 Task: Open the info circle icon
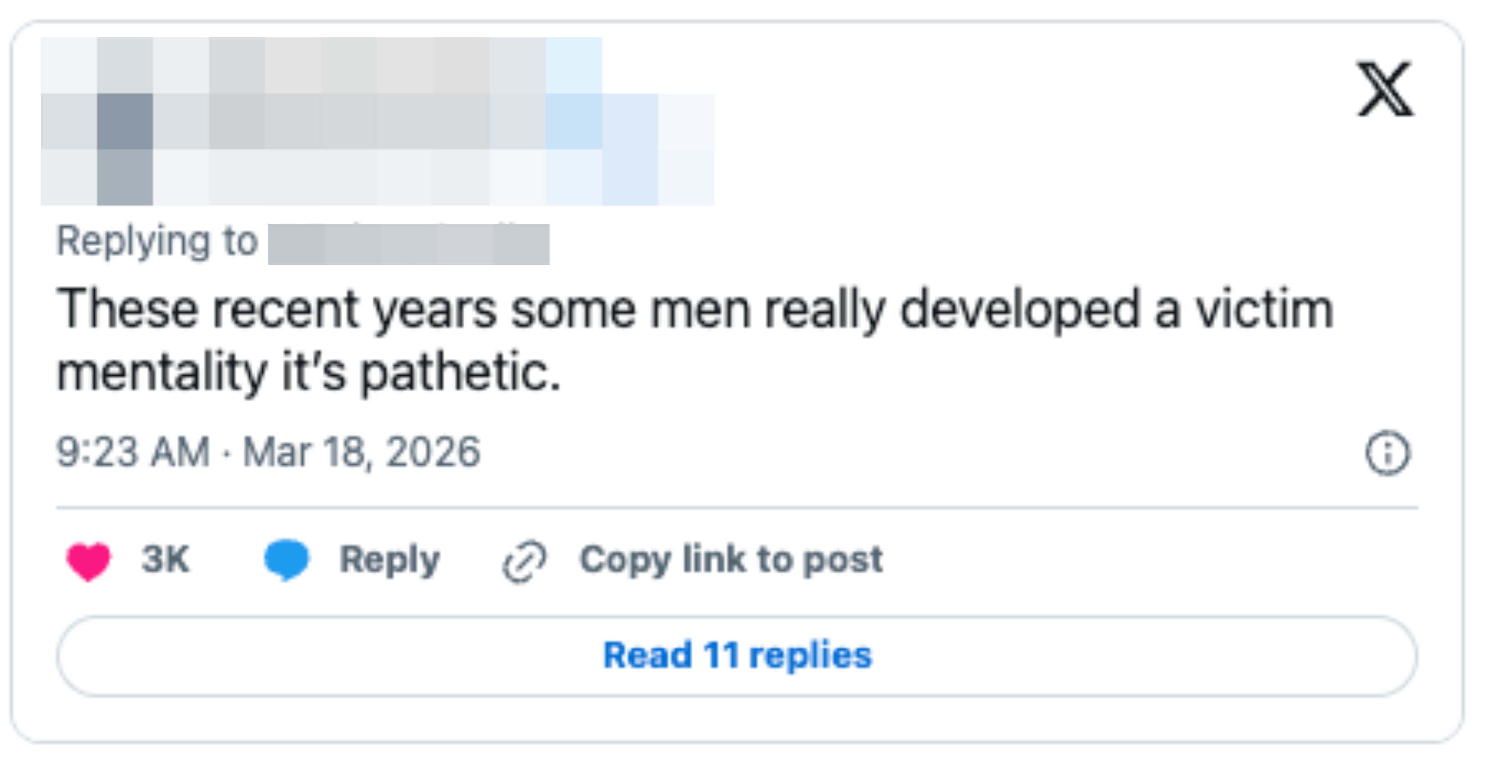[1387, 453]
